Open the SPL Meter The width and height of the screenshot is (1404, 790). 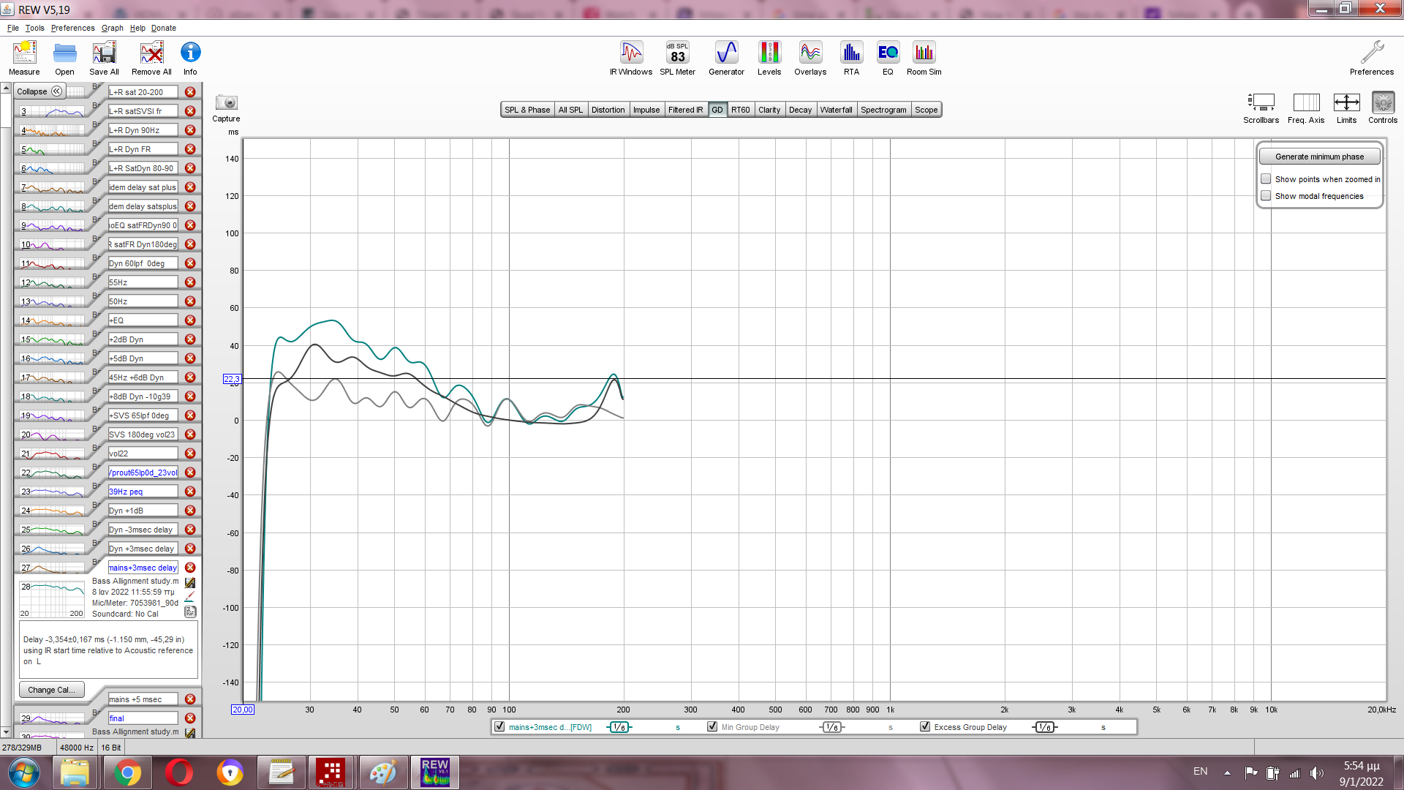coord(677,58)
